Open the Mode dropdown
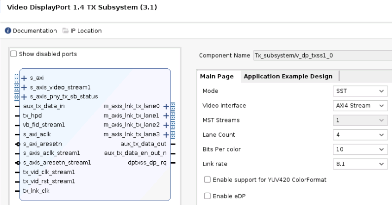392x205 pixels. [358, 91]
